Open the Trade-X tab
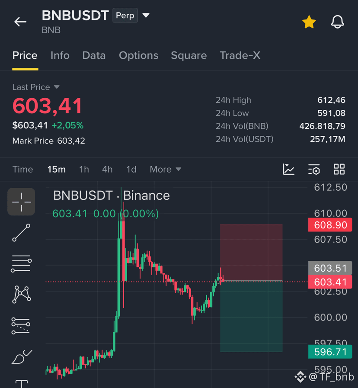Screen dimensions: 358x388 240,55
